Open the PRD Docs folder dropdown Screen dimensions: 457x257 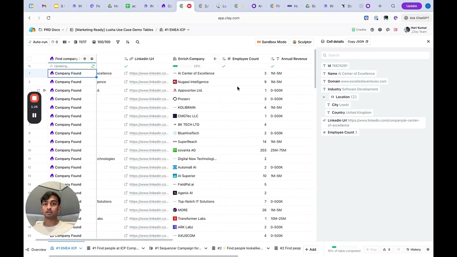click(52, 30)
